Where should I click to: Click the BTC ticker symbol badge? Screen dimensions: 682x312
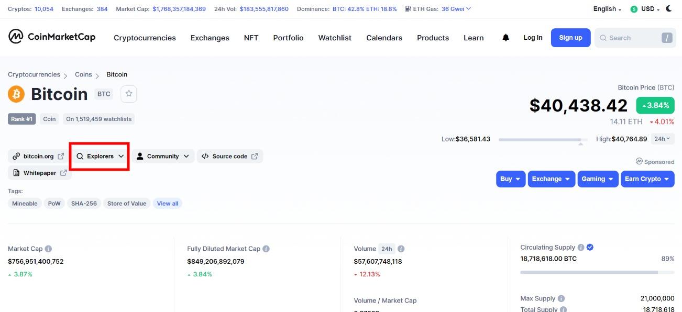point(104,94)
